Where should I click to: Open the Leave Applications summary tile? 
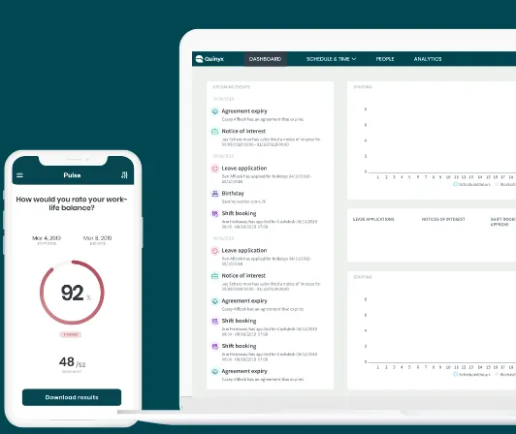[x=373, y=219]
